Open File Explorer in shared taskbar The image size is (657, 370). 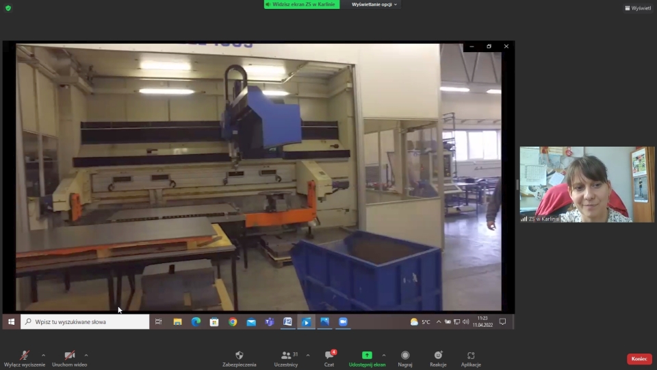click(178, 322)
